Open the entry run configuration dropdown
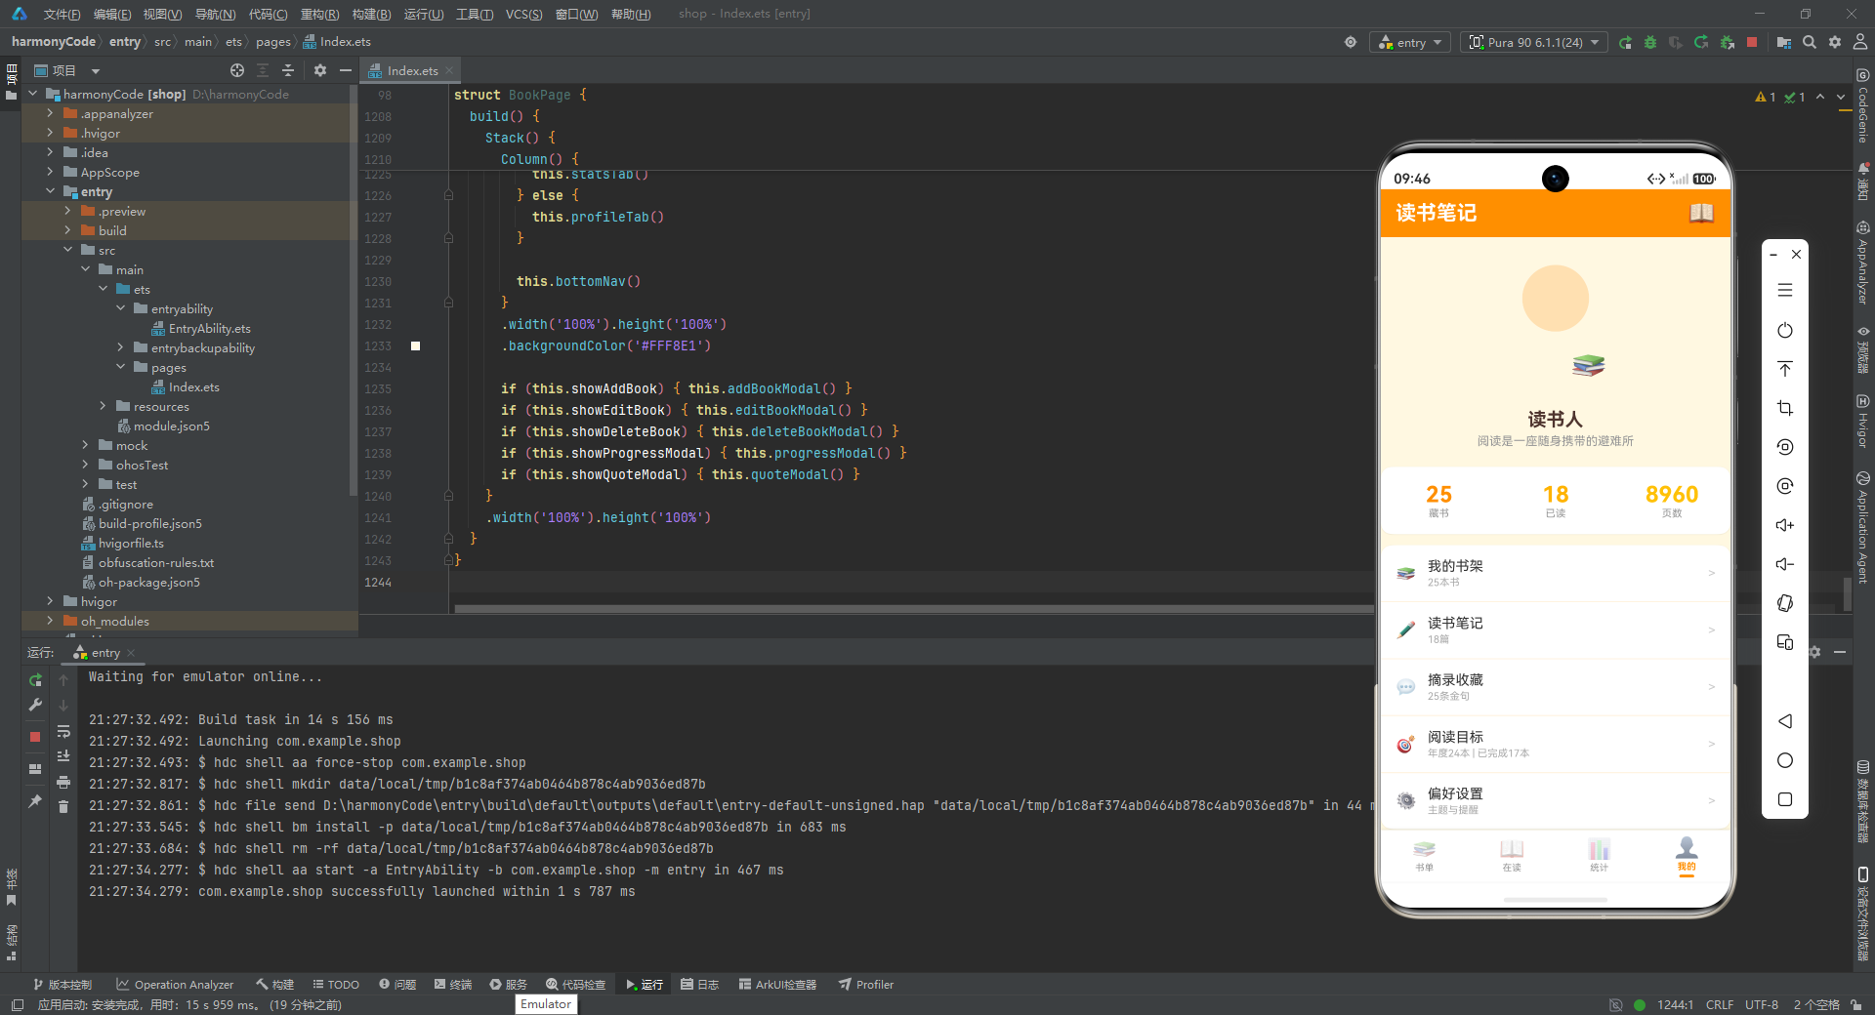This screenshot has width=1875, height=1015. [x=1411, y=42]
